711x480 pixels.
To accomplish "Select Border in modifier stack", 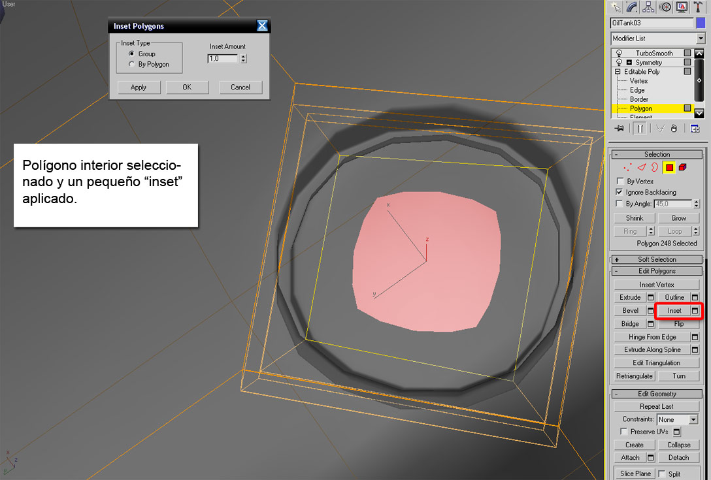I will tap(638, 99).
